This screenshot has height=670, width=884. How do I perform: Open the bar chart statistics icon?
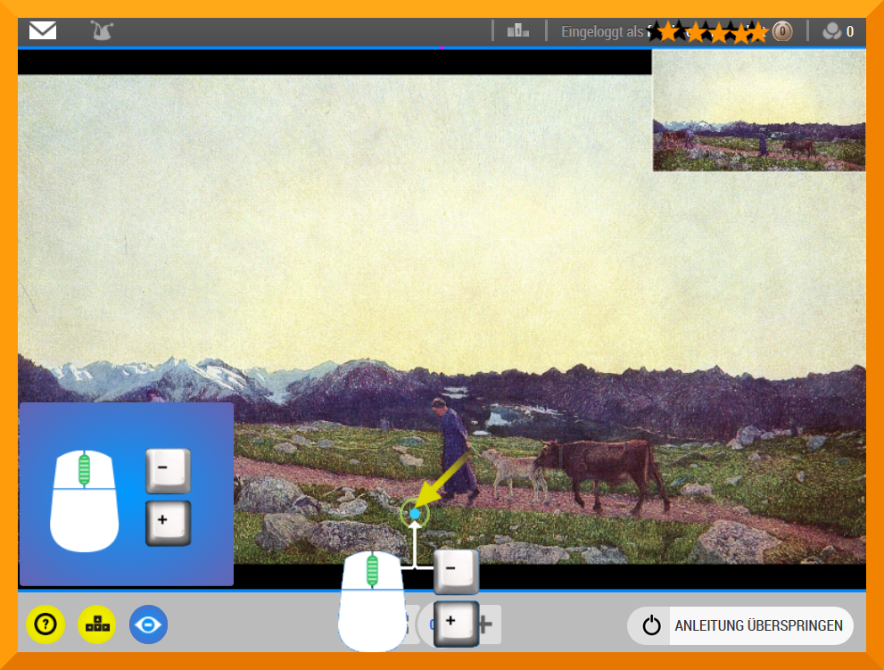click(x=518, y=30)
